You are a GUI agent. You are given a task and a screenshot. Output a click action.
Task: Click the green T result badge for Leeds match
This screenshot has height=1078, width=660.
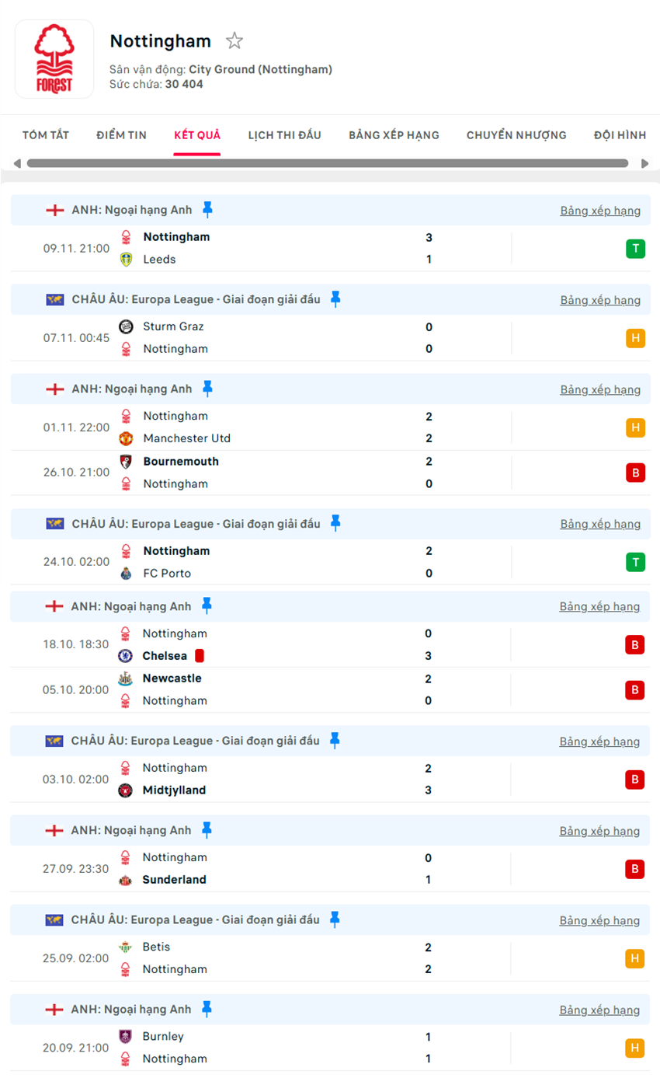pos(635,249)
